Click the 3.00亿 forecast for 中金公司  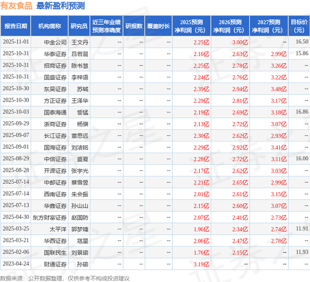(x=240, y=42)
